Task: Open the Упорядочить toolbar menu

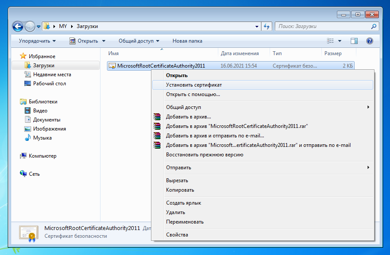Action: click(37, 41)
